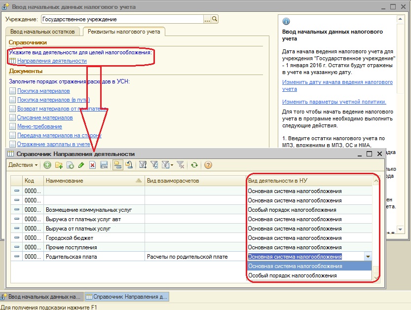Click the green Refresh list icon
The height and width of the screenshot is (310, 411).
pos(194,165)
